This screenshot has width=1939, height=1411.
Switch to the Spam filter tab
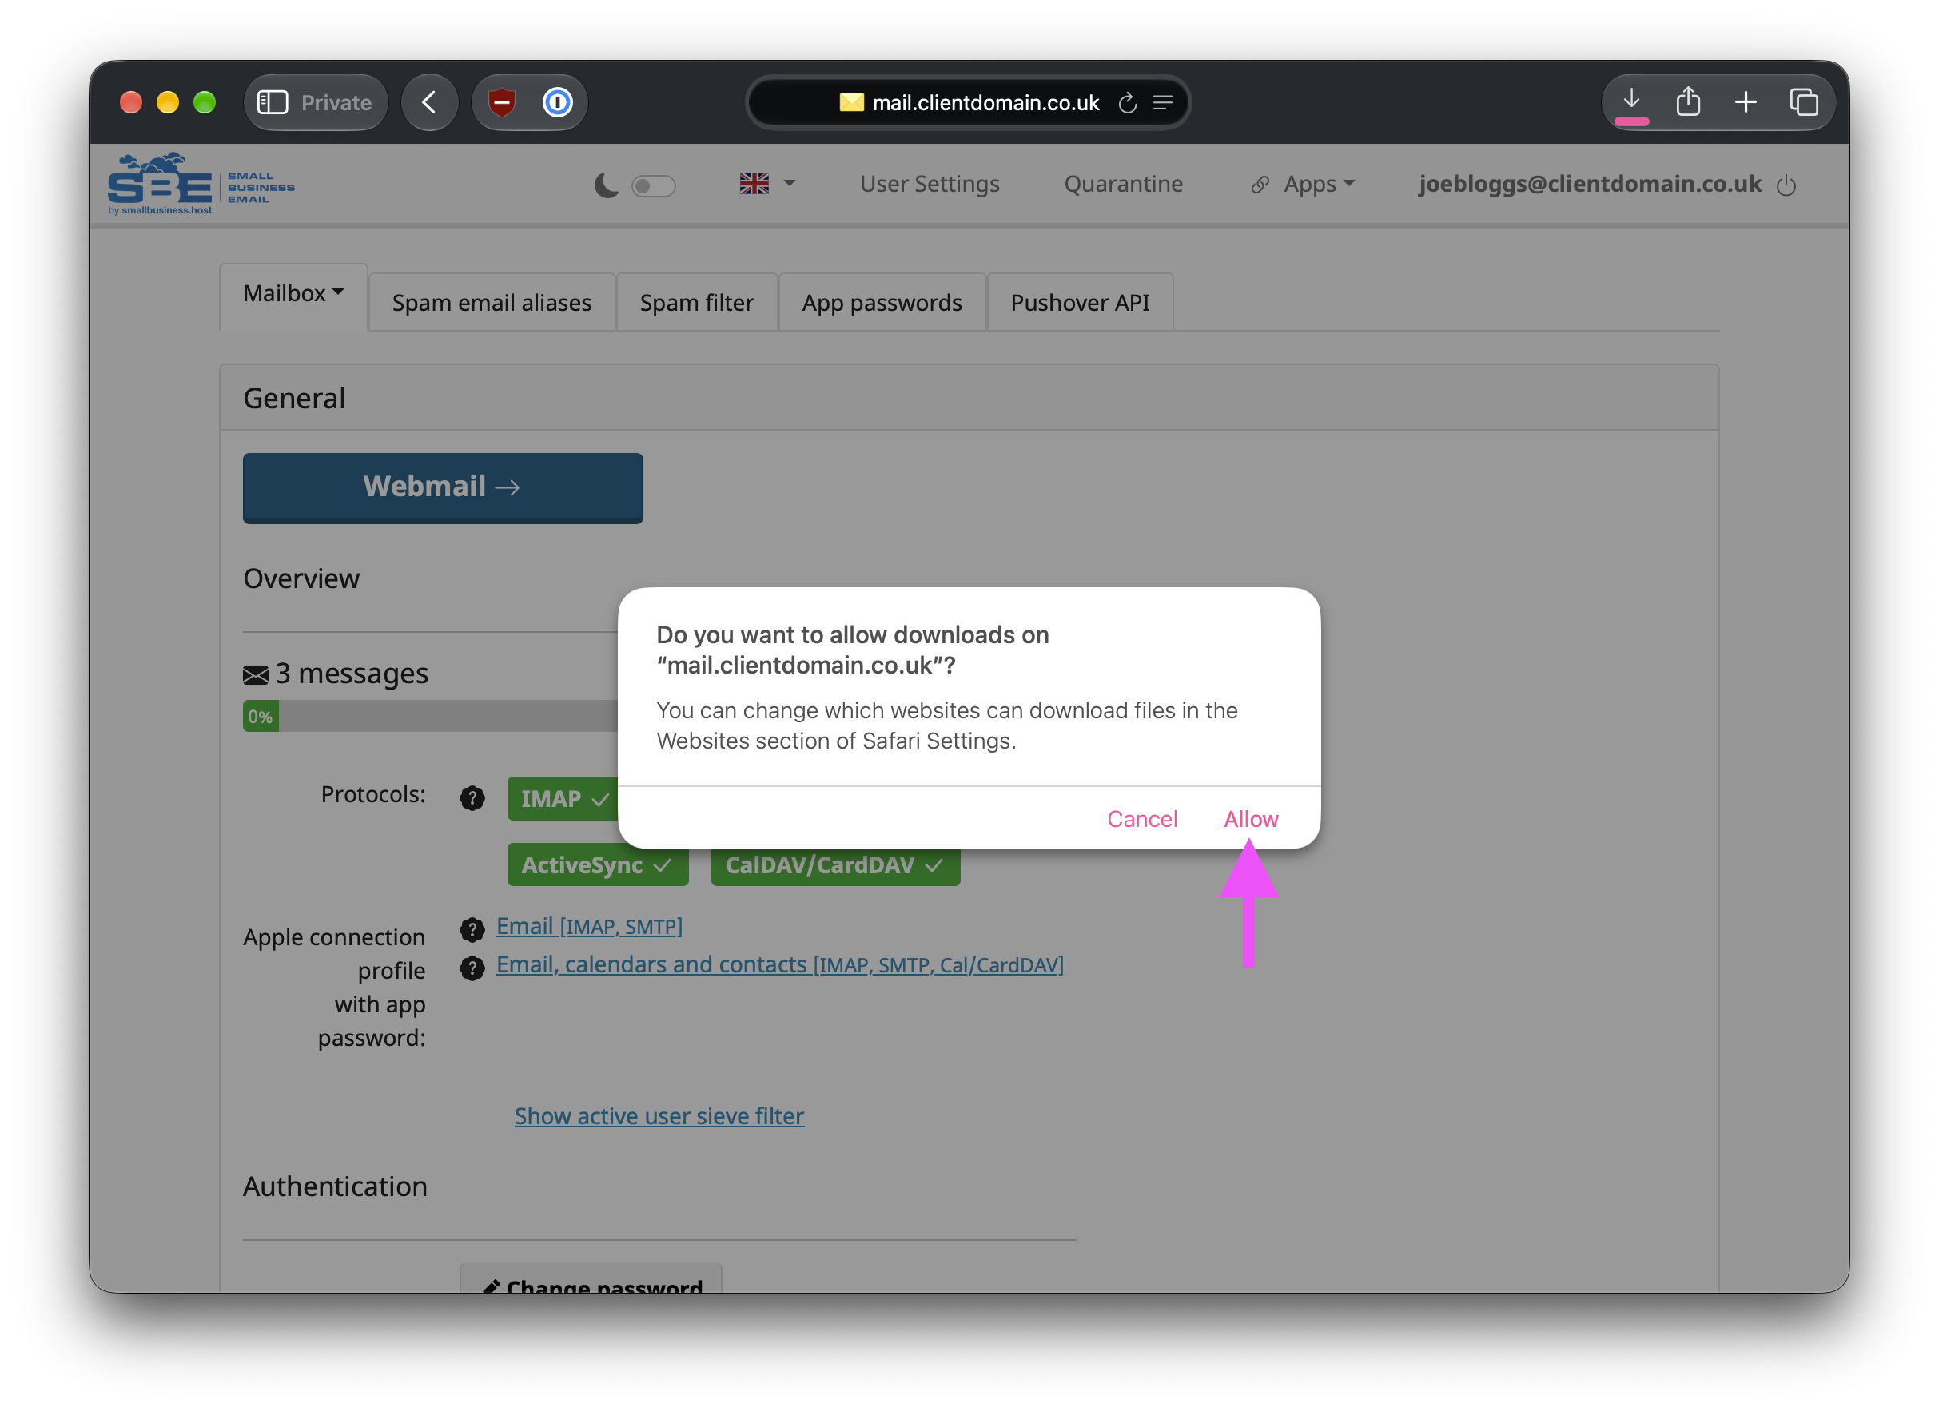(x=697, y=303)
